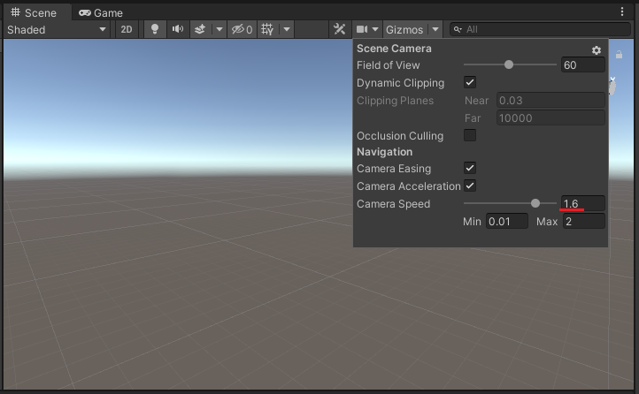The height and width of the screenshot is (394, 639).
Task: Open the effects dropdown arrow
Action: [219, 29]
